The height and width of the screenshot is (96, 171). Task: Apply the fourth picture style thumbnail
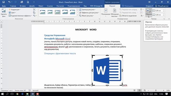coord(65,12)
